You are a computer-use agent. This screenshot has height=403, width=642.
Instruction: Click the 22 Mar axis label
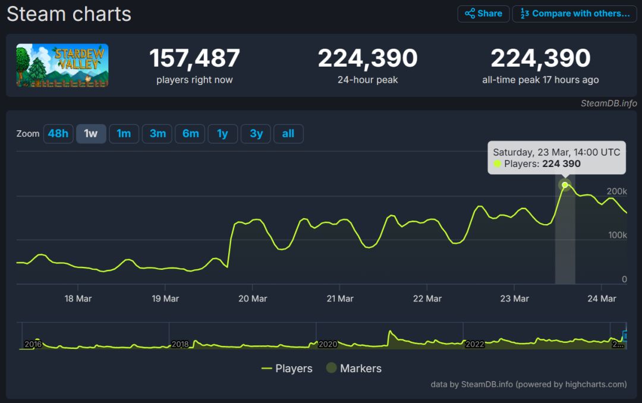coord(427,298)
